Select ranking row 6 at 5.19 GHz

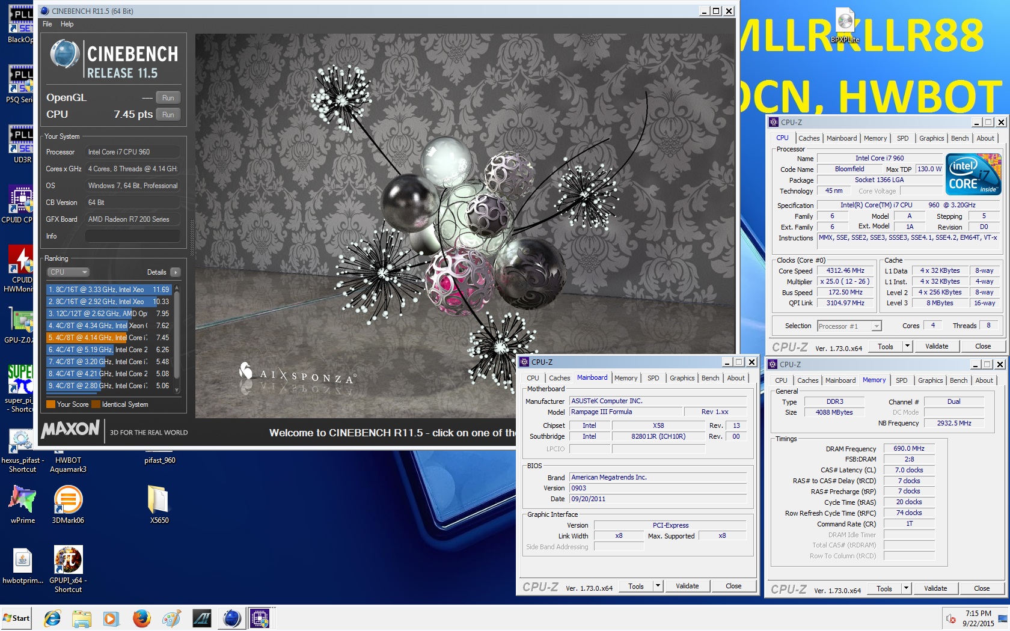coord(109,350)
